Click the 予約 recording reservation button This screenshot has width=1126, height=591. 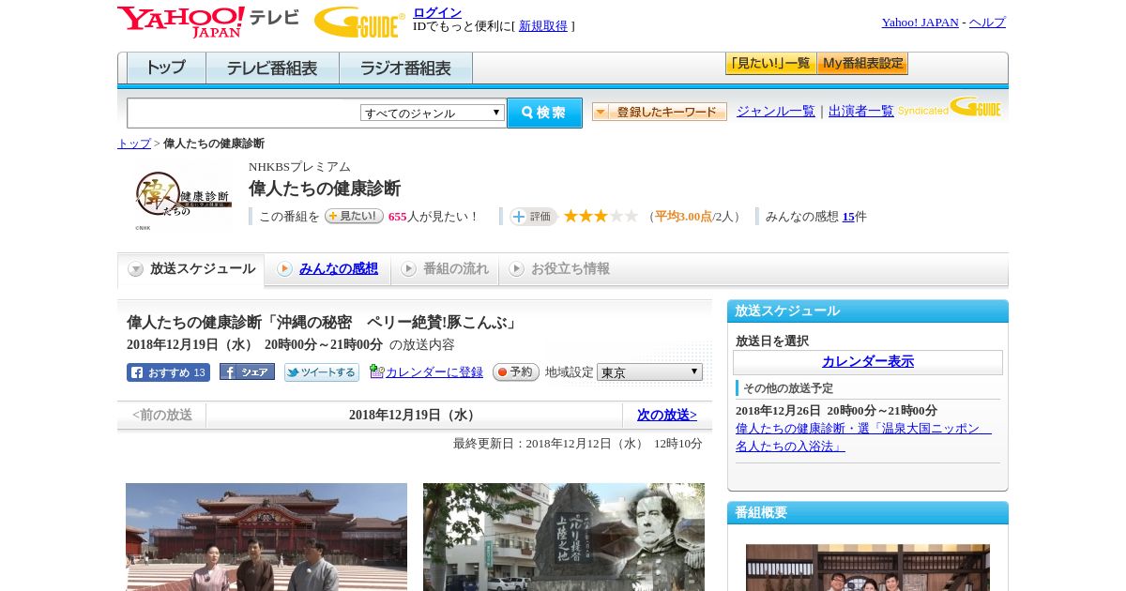[x=516, y=372]
